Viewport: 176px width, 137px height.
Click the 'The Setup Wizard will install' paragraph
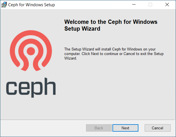point(114,54)
